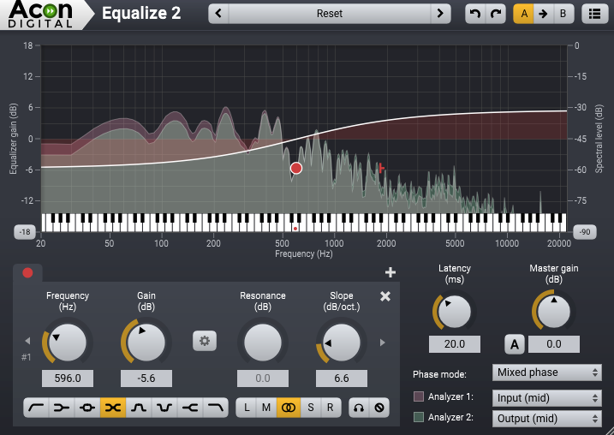Screen dimensions: 614x435
Task: Select the band pass filter type
Action: (x=139, y=408)
